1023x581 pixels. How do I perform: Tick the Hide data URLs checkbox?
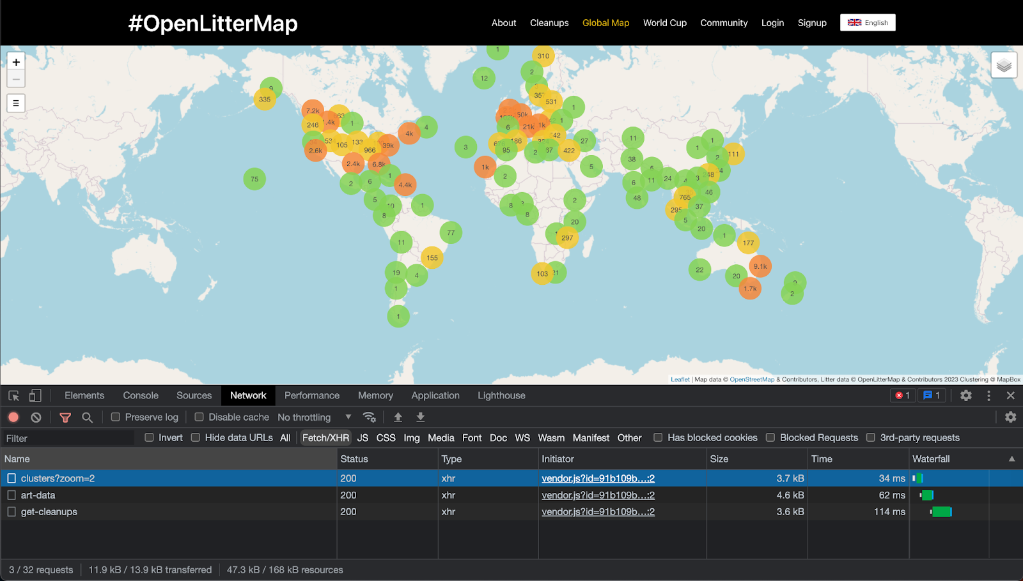[x=196, y=438]
